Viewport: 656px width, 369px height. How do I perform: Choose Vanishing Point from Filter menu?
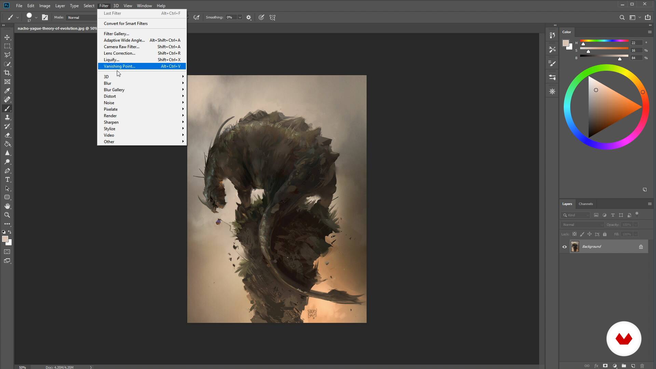(142, 66)
